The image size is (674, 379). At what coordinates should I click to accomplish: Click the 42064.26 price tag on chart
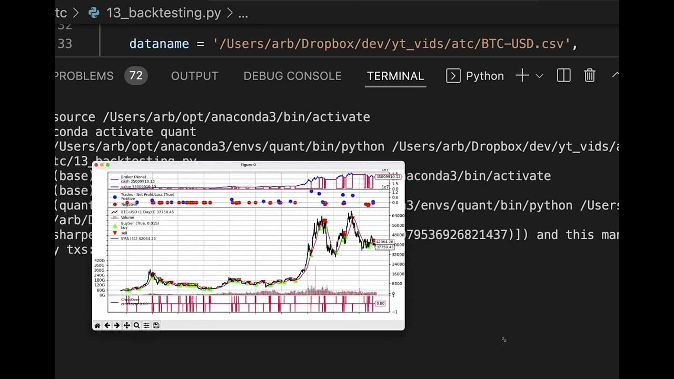(385, 242)
